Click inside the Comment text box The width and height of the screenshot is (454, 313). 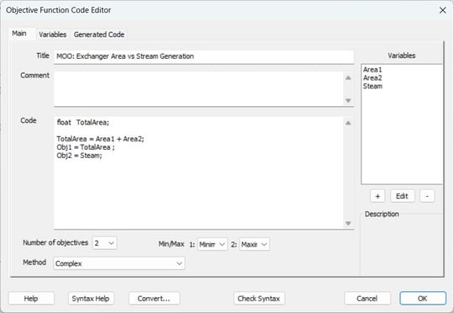(x=198, y=88)
